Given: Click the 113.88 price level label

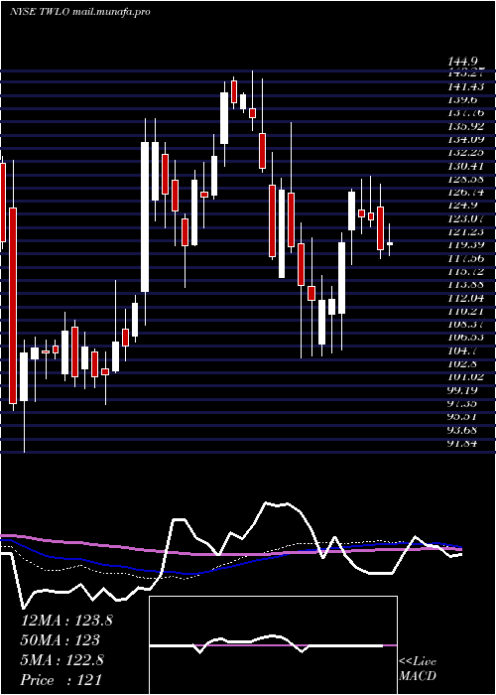Looking at the screenshot, I should click(466, 284).
